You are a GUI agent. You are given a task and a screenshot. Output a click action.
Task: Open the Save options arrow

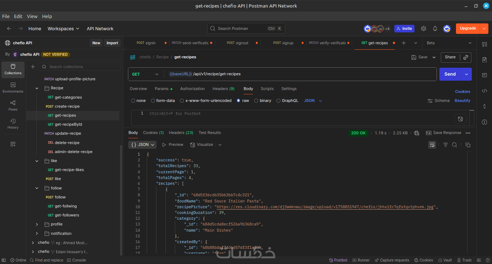coord(434,57)
